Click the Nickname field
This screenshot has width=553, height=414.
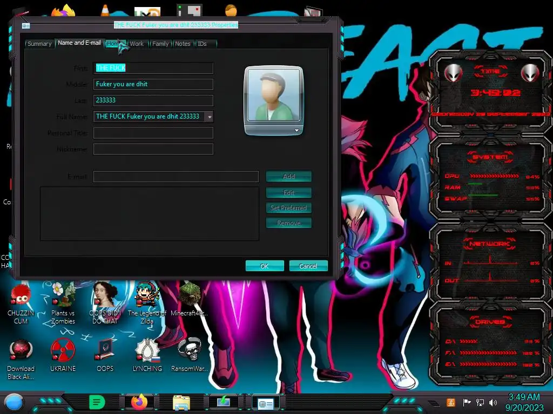tap(153, 149)
